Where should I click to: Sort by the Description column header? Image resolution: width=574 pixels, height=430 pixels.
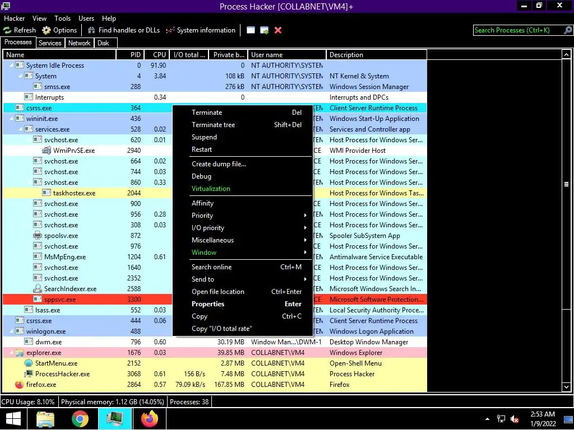376,55
